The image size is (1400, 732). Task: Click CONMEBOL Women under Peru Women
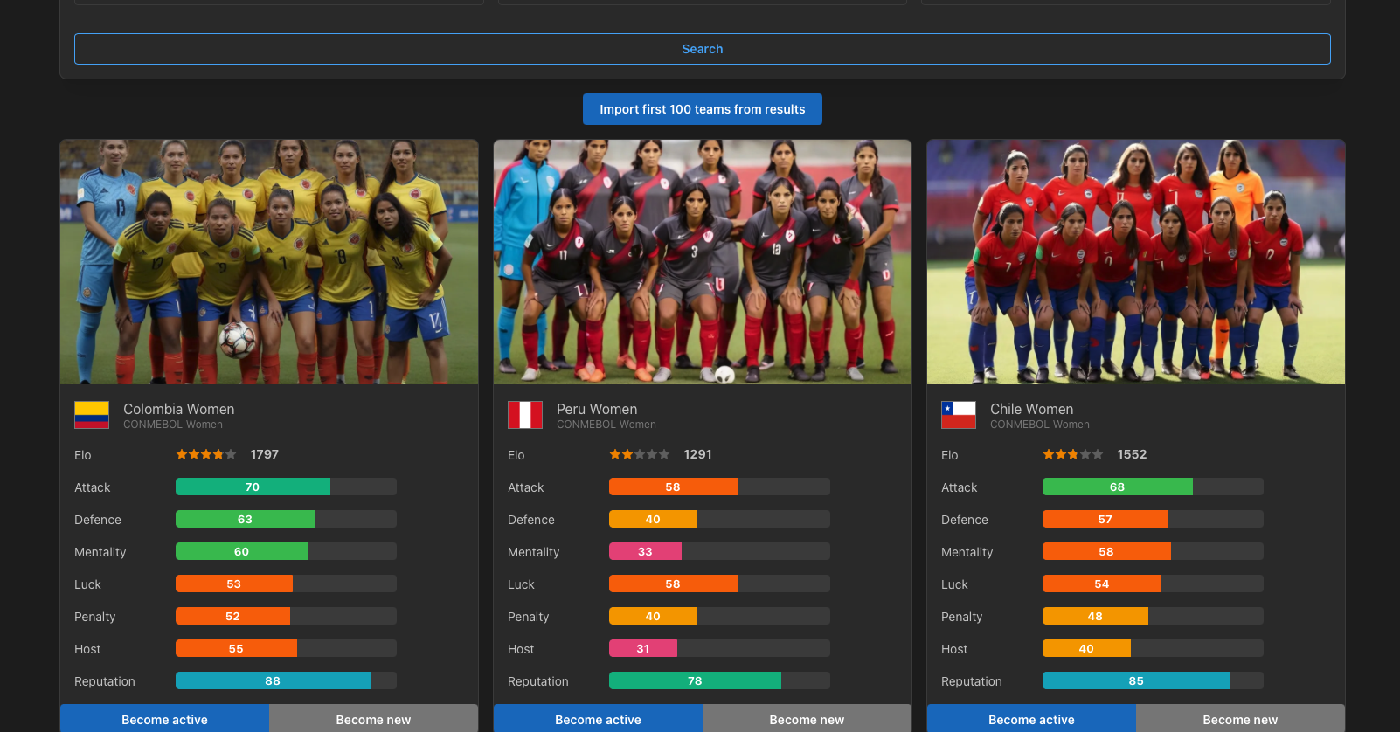pyautogui.click(x=606, y=425)
